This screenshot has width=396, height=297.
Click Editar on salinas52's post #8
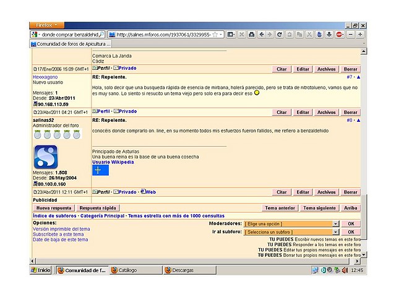303,192
